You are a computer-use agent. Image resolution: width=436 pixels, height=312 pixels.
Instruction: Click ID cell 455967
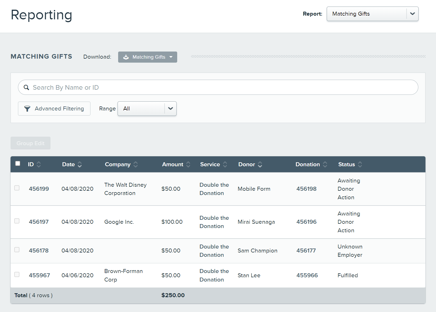pos(39,275)
